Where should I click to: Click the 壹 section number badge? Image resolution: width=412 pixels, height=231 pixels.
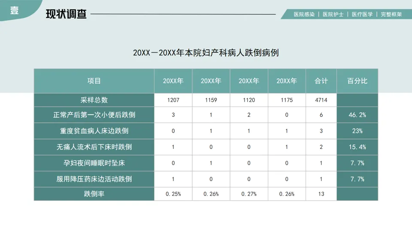(x=15, y=10)
